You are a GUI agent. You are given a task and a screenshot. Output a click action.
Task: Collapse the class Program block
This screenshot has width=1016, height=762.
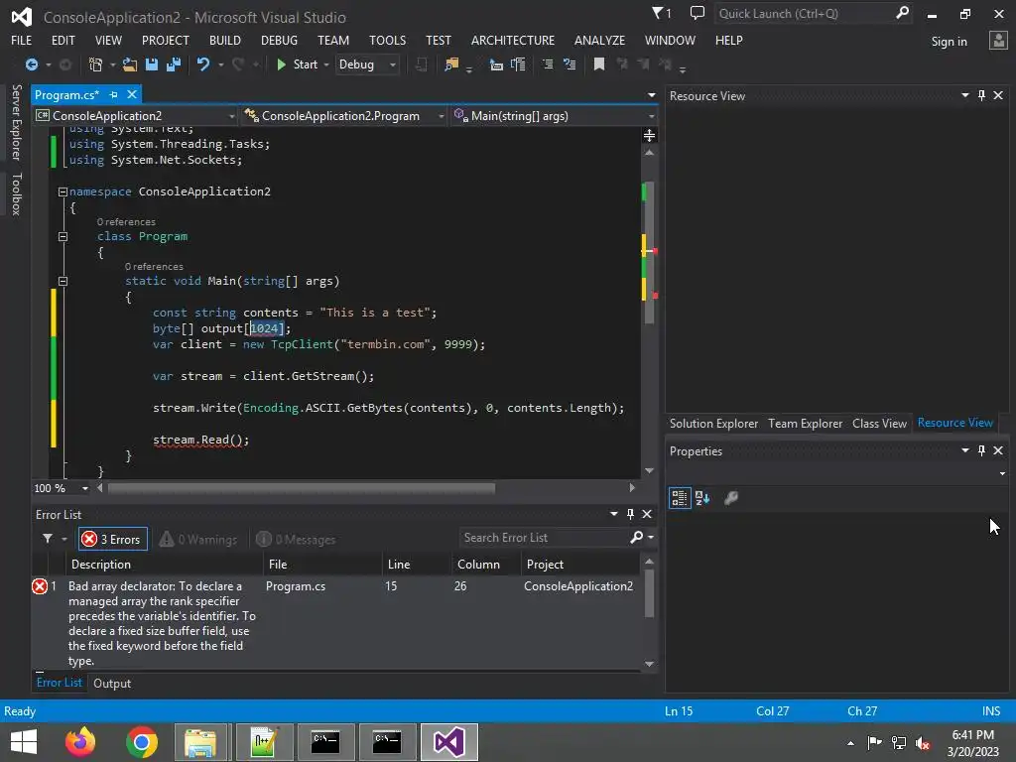(x=63, y=236)
